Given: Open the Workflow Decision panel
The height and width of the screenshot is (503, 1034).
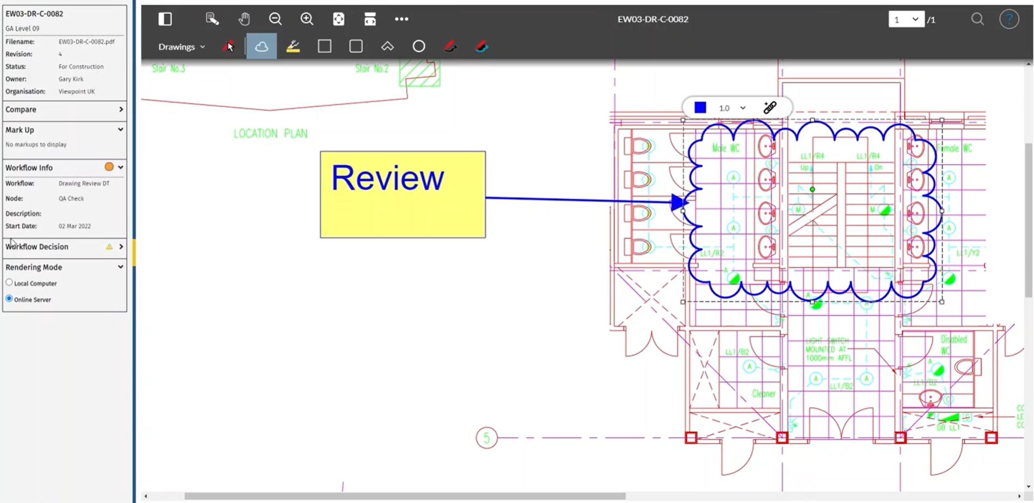Looking at the screenshot, I should [121, 247].
